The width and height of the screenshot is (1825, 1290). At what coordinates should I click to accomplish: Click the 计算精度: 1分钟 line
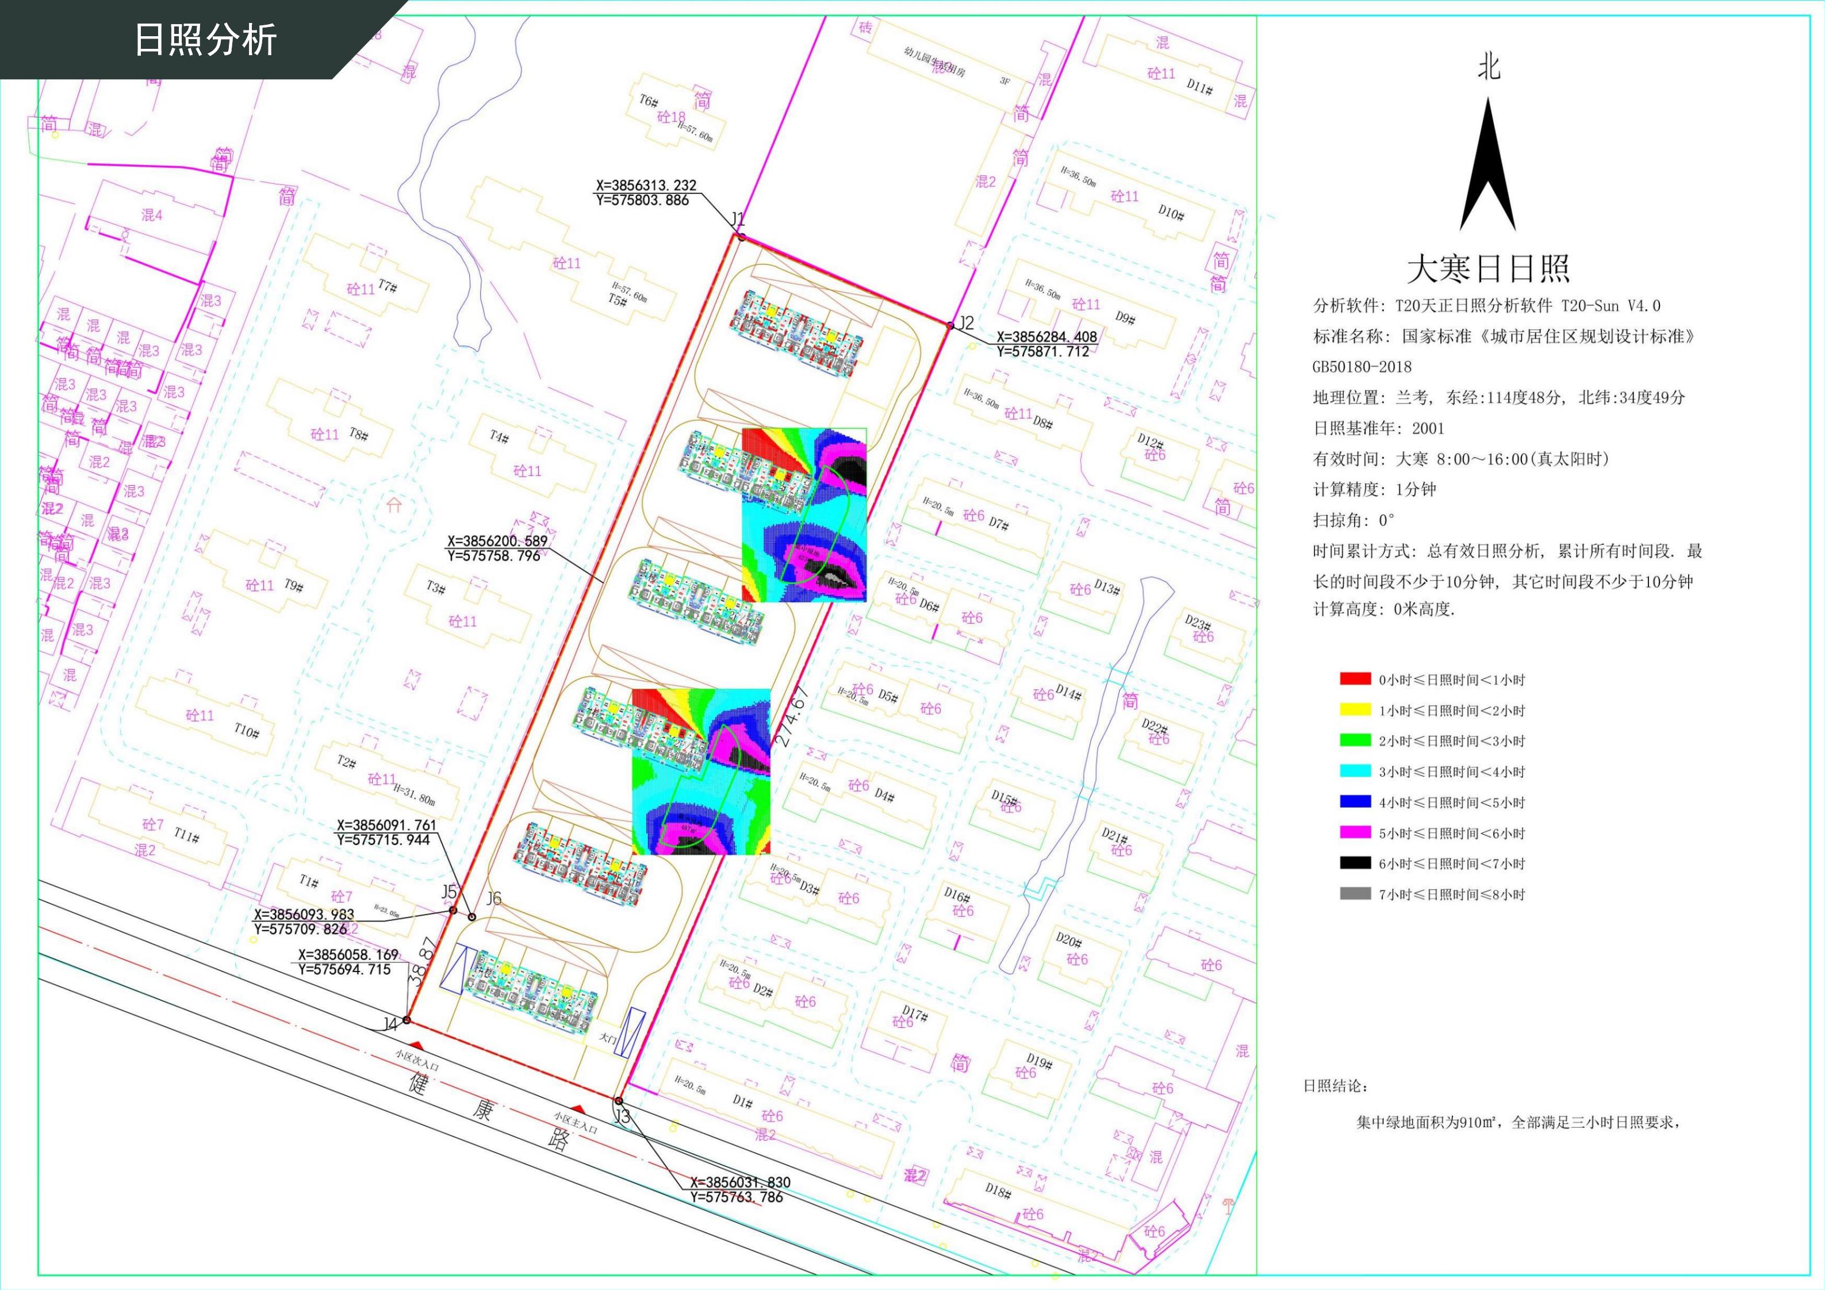[1374, 490]
